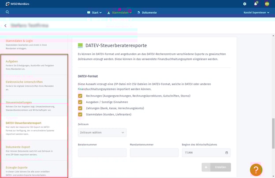Screen dimensions: 275x178
Task: Open the notifications bell
Action: coord(256,4)
